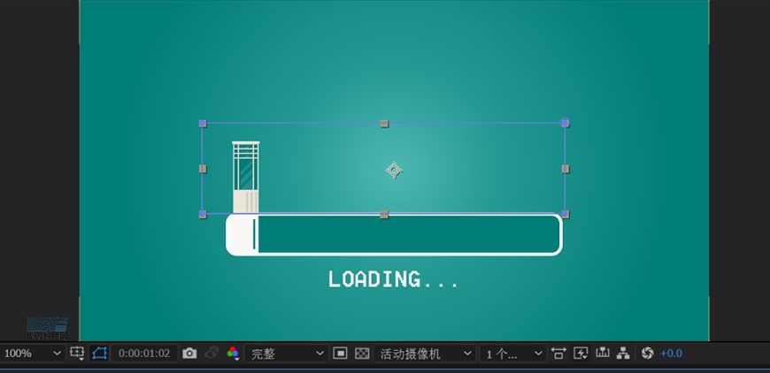Click the top-left selection handle
This screenshot has height=373, width=770.
click(x=203, y=124)
